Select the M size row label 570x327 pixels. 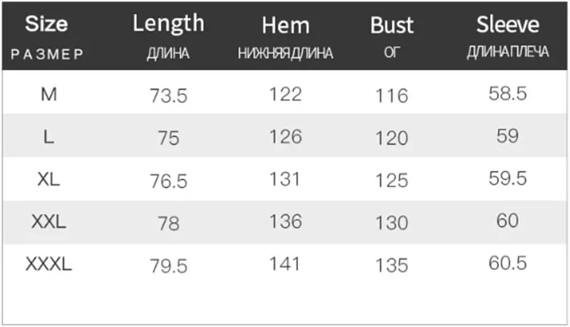click(x=48, y=95)
